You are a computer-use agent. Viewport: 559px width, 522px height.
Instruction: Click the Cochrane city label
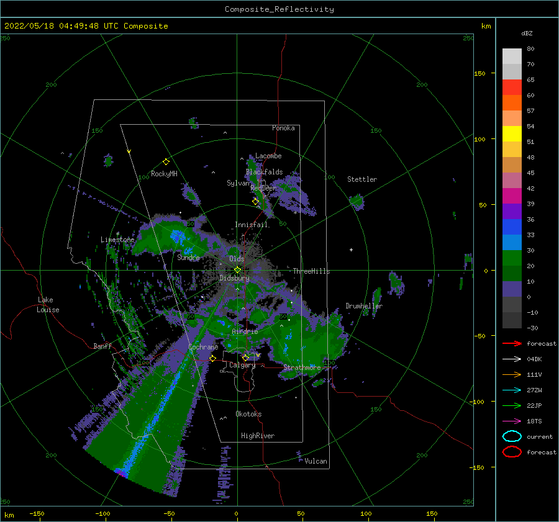(203, 347)
